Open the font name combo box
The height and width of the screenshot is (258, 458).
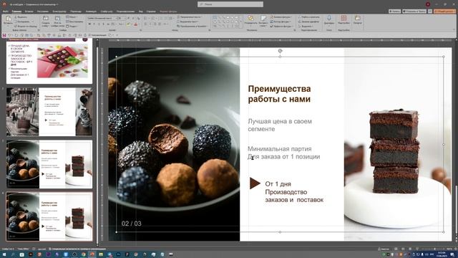point(102,18)
